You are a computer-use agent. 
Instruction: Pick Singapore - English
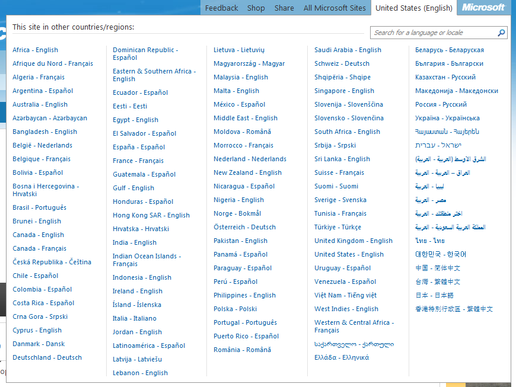point(344,91)
